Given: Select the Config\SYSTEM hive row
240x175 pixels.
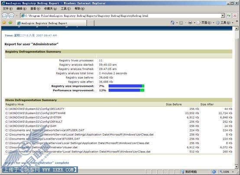Looking at the screenshot, I should (x=119, y=118).
